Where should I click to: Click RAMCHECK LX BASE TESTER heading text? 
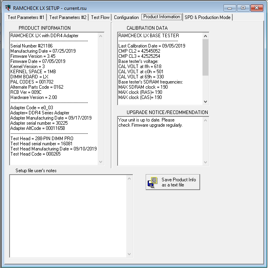coord(148,36)
